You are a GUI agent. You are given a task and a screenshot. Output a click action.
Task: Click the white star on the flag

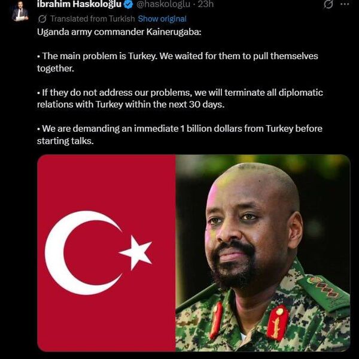tap(136, 252)
